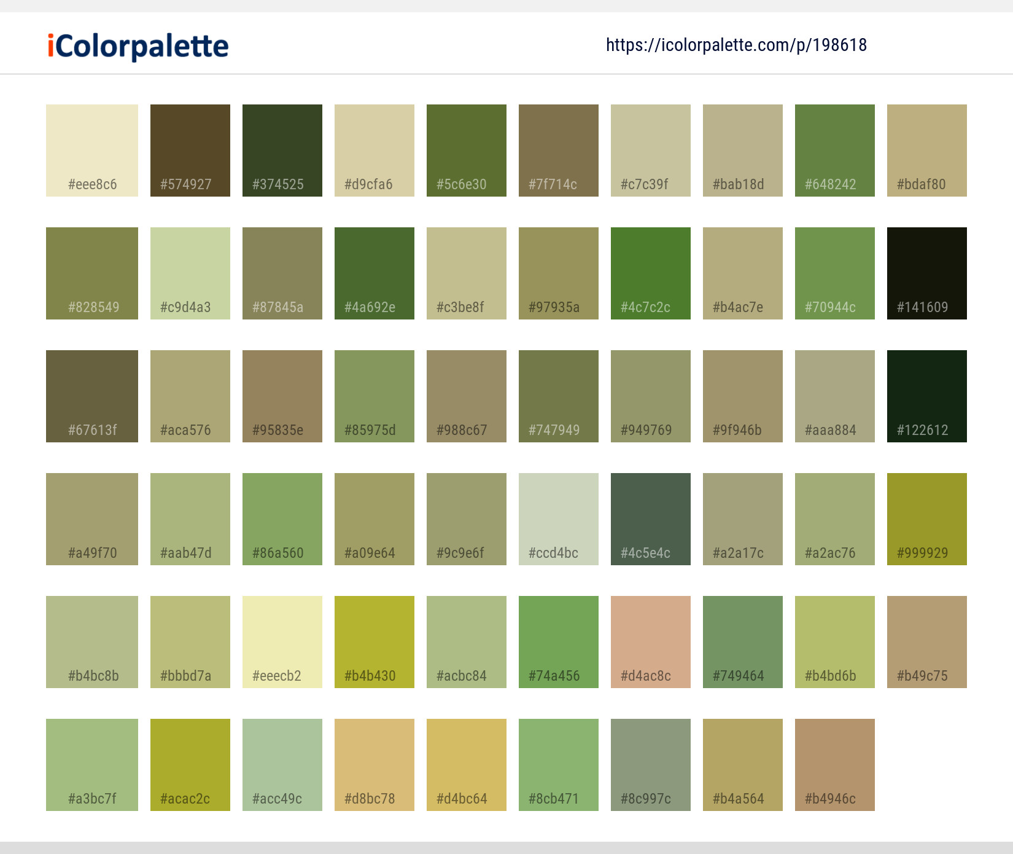
Task: Select the #949769 swatch
Action: tap(651, 396)
